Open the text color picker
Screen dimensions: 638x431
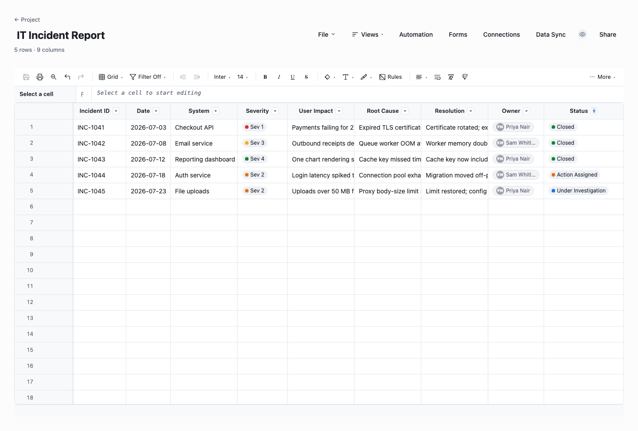[348, 77]
